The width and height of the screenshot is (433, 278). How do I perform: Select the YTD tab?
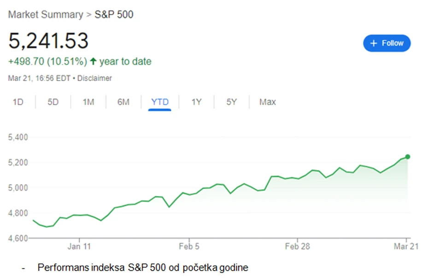click(160, 102)
